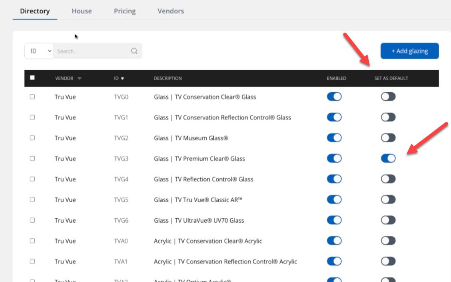Disable the Enabled toggle for TVG4

pyautogui.click(x=334, y=179)
